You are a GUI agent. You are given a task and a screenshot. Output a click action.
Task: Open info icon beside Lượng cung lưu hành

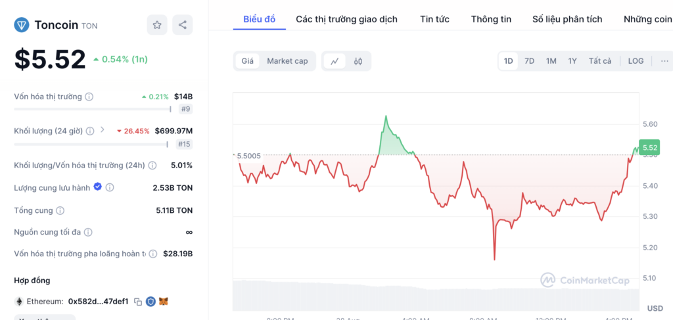pos(110,187)
